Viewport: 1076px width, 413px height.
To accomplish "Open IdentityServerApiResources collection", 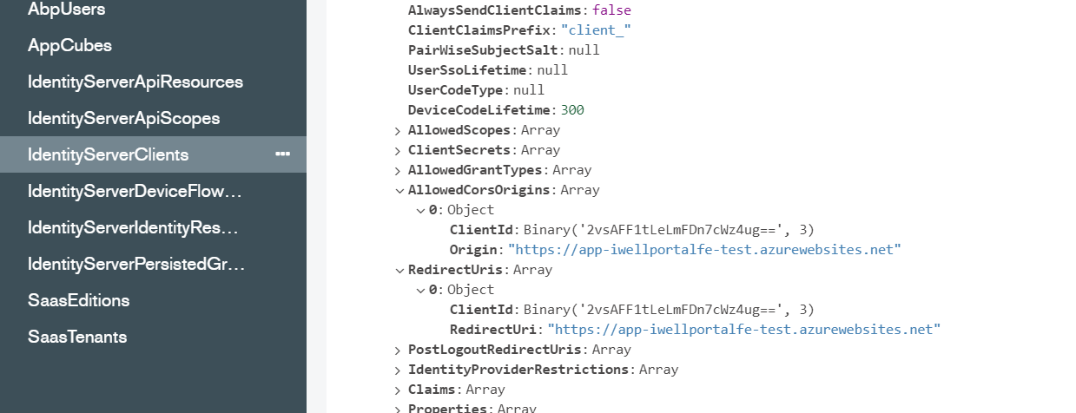I will pos(135,82).
